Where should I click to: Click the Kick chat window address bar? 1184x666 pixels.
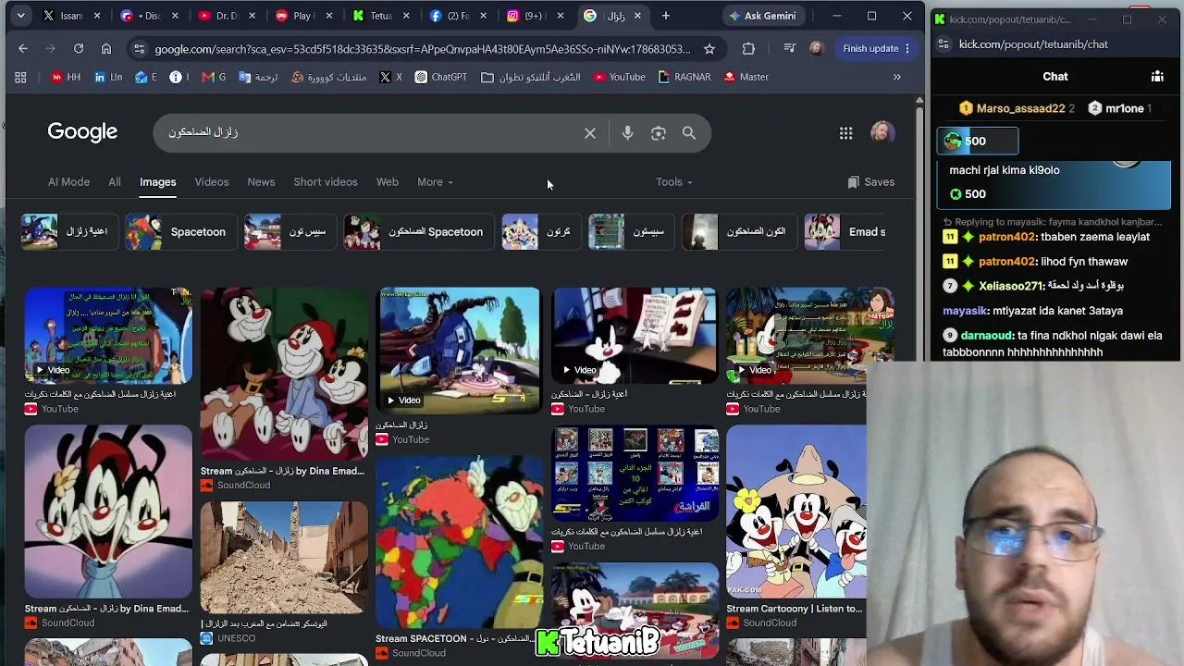click(x=1054, y=44)
